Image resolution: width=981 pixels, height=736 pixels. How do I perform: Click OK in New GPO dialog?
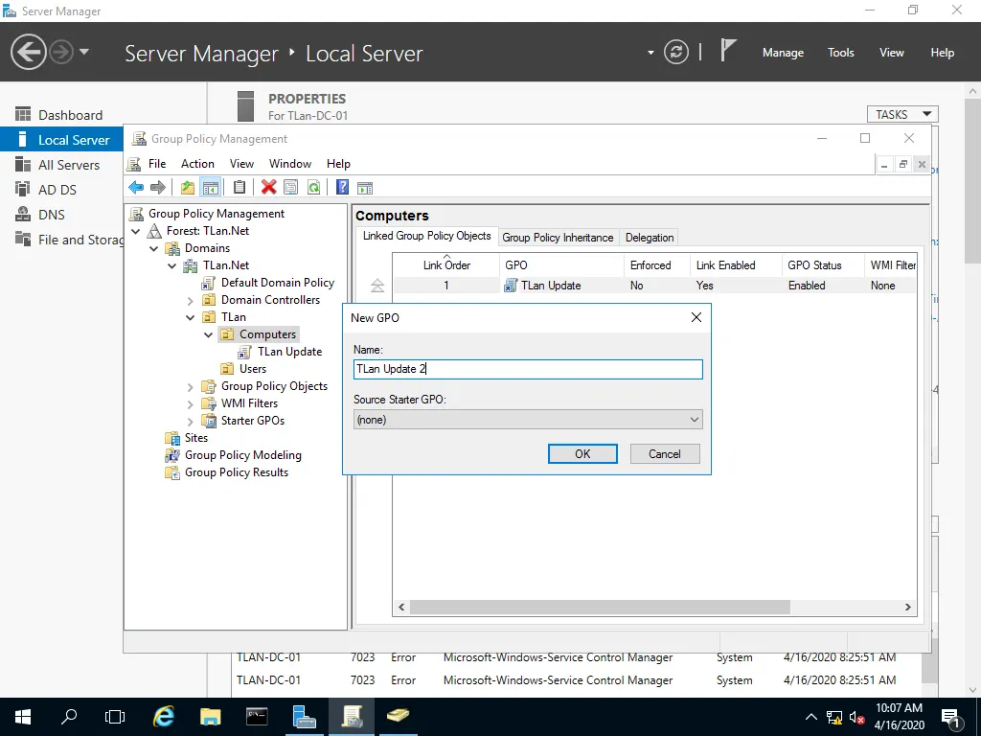click(x=582, y=454)
